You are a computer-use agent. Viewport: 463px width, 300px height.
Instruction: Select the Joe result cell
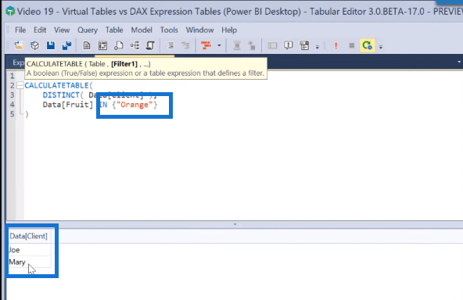tap(30, 250)
